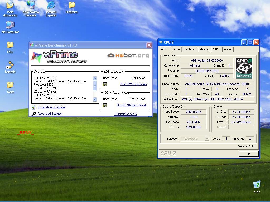The height and width of the screenshot is (202, 270).
Task: Click OK button in CPU-Z
Action: click(249, 154)
